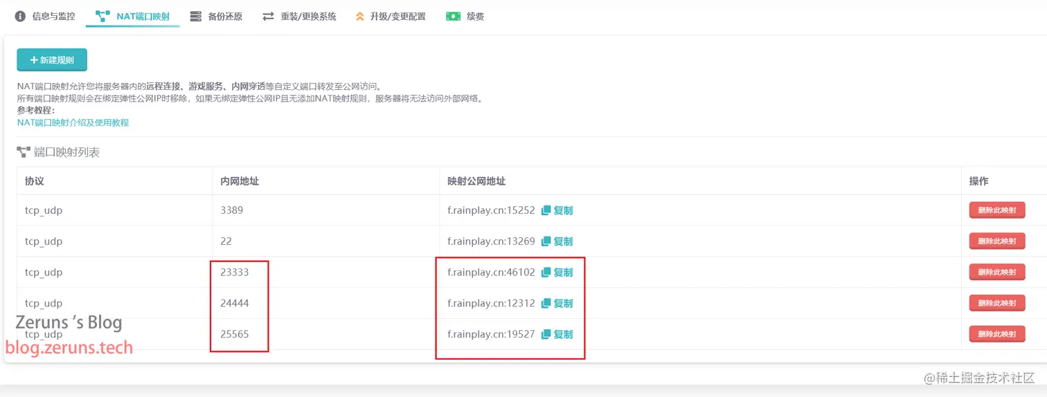Click the upgrade chevron icon beside 升级/变更配置
This screenshot has width=1047, height=397.
[359, 16]
